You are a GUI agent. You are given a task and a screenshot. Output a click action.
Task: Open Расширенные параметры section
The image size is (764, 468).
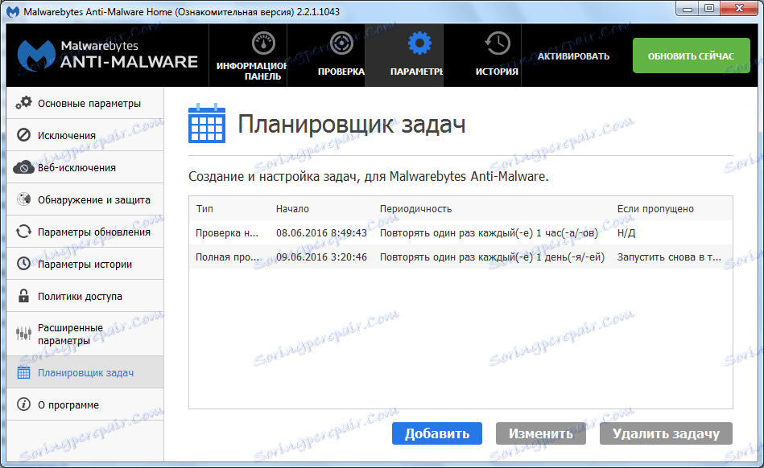pos(85,333)
